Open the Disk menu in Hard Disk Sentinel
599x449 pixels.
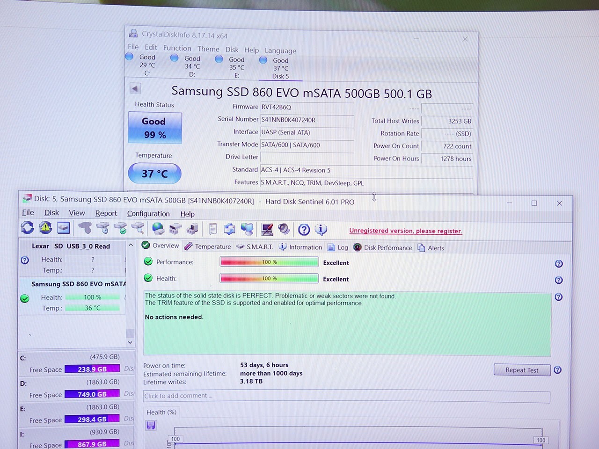(x=51, y=212)
